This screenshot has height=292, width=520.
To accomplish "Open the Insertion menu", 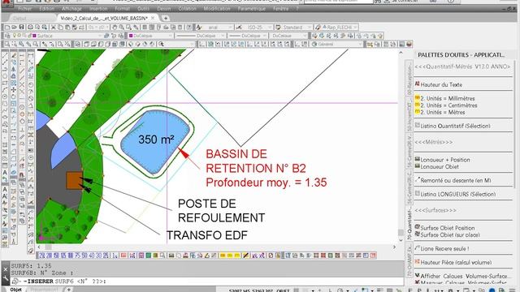I will point(98,9).
